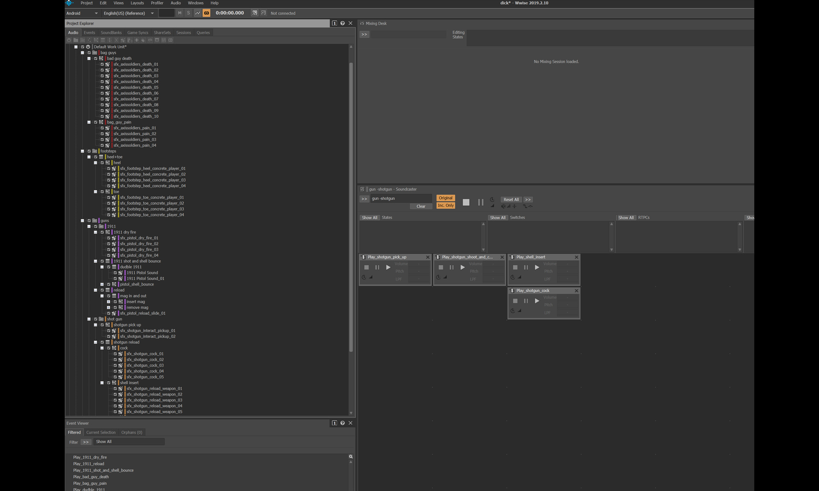The width and height of the screenshot is (819, 491).
Task: Open the Profiler menu
Action: [157, 3]
